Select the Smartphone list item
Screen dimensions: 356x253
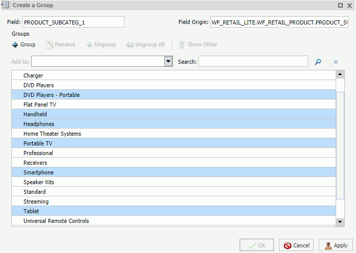tap(174, 172)
